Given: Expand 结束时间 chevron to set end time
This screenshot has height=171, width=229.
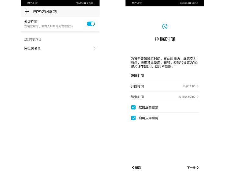Looking at the screenshot, I should point(198,97).
